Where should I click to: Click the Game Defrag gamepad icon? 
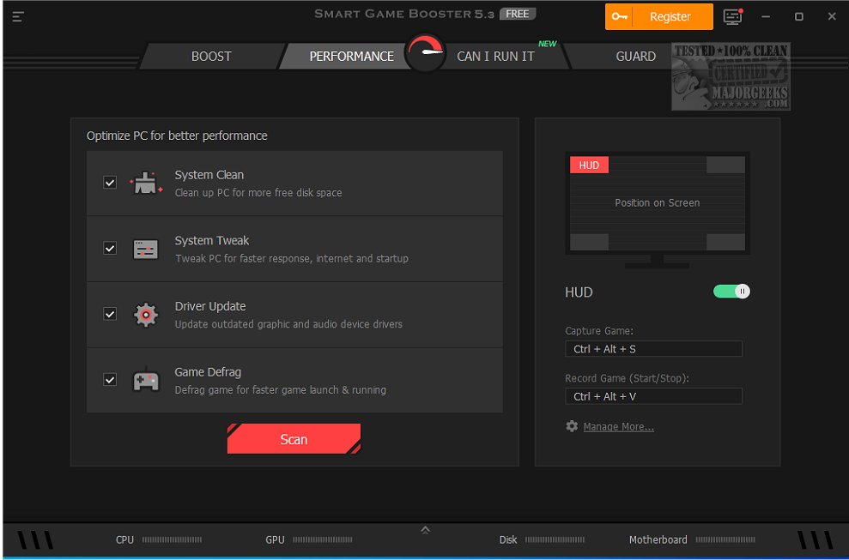(x=146, y=380)
